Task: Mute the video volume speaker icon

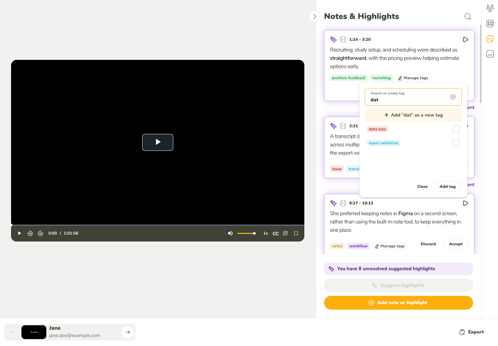Action: (230, 233)
